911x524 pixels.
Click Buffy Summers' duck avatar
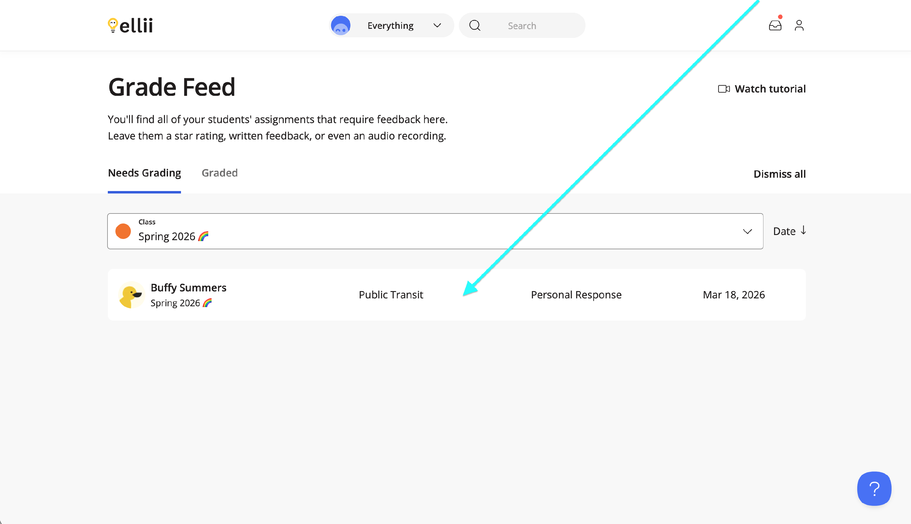click(131, 295)
